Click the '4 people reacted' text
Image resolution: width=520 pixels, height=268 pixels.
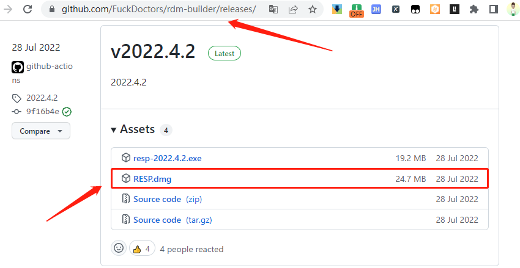click(191, 250)
